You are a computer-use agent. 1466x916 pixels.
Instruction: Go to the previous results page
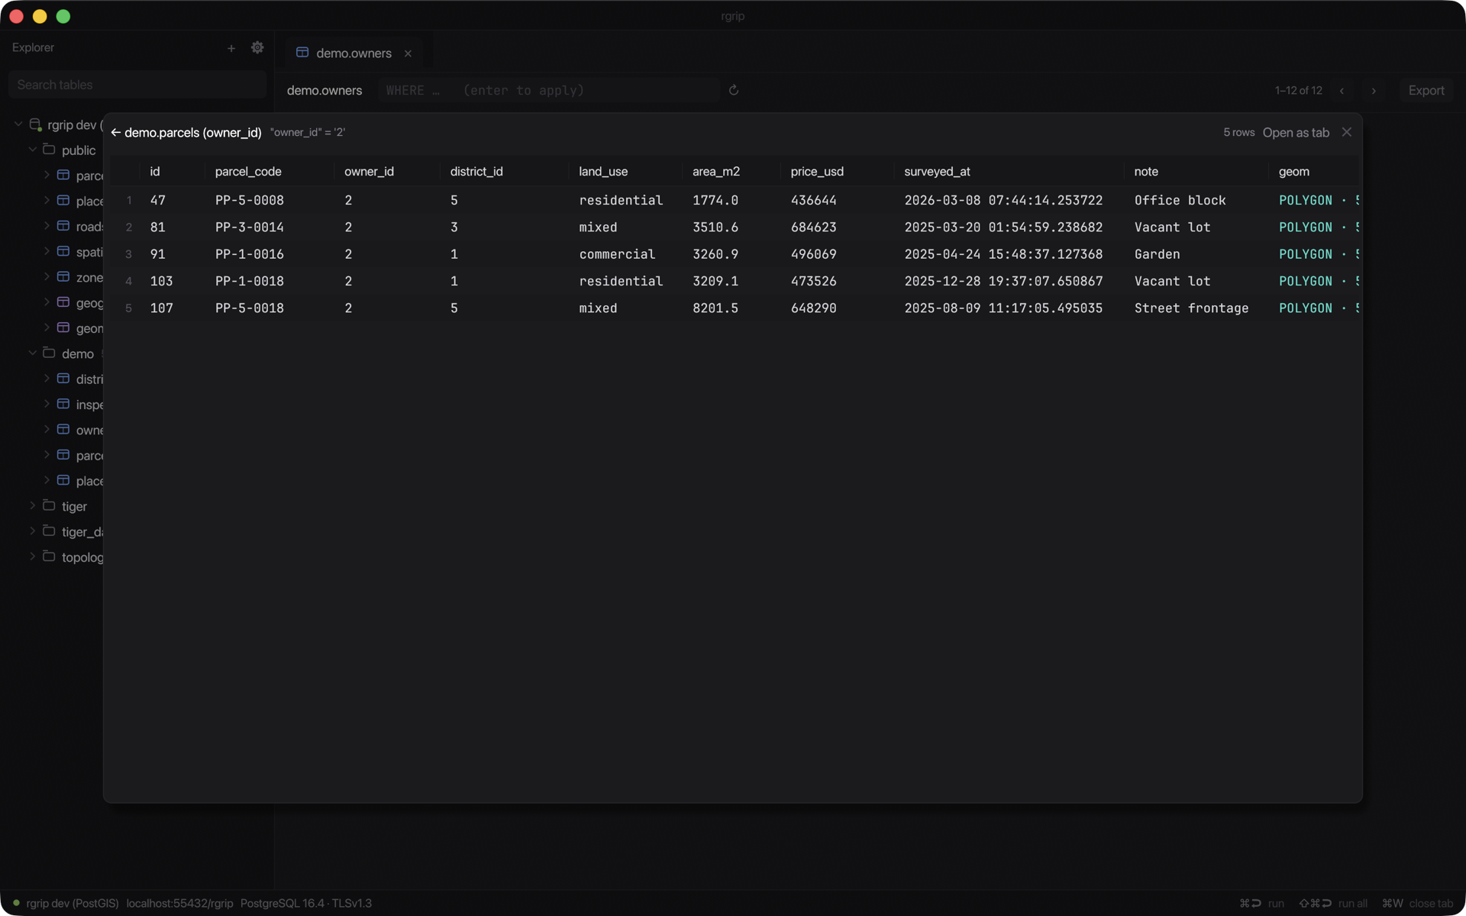pyautogui.click(x=1342, y=91)
